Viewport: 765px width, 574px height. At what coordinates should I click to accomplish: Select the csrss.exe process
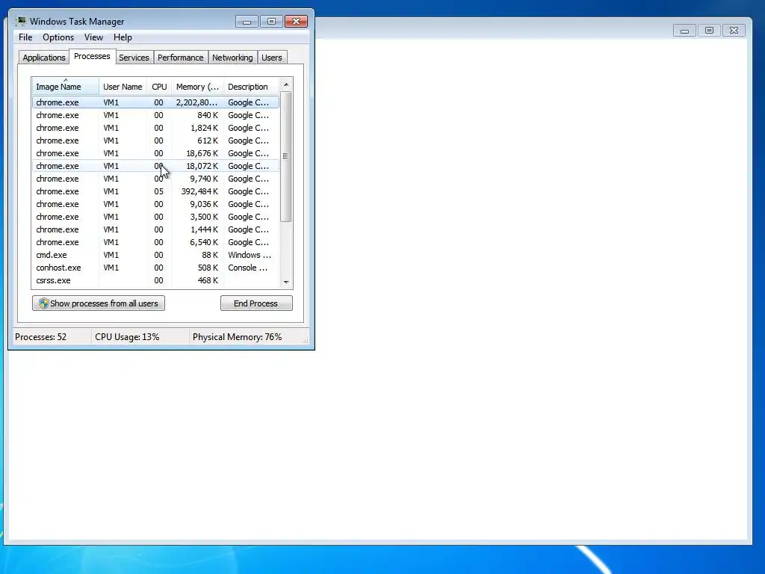(155, 280)
